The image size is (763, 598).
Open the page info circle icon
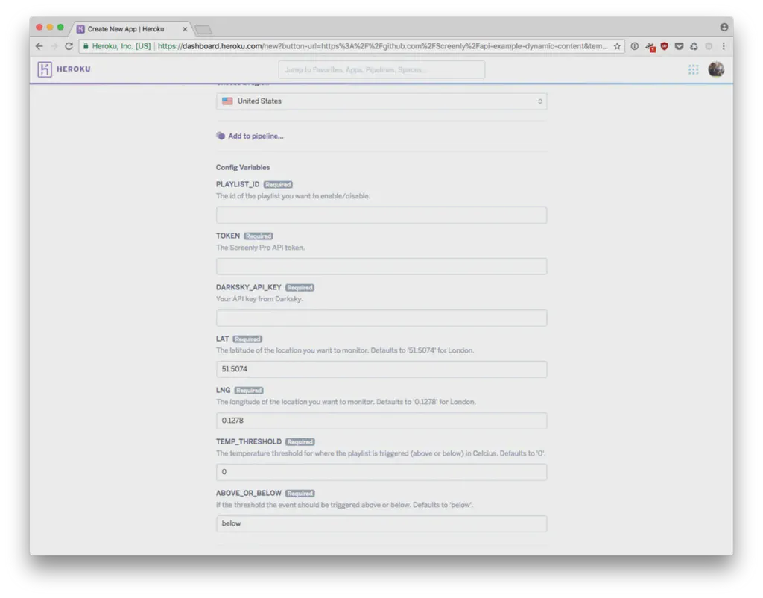pos(634,45)
